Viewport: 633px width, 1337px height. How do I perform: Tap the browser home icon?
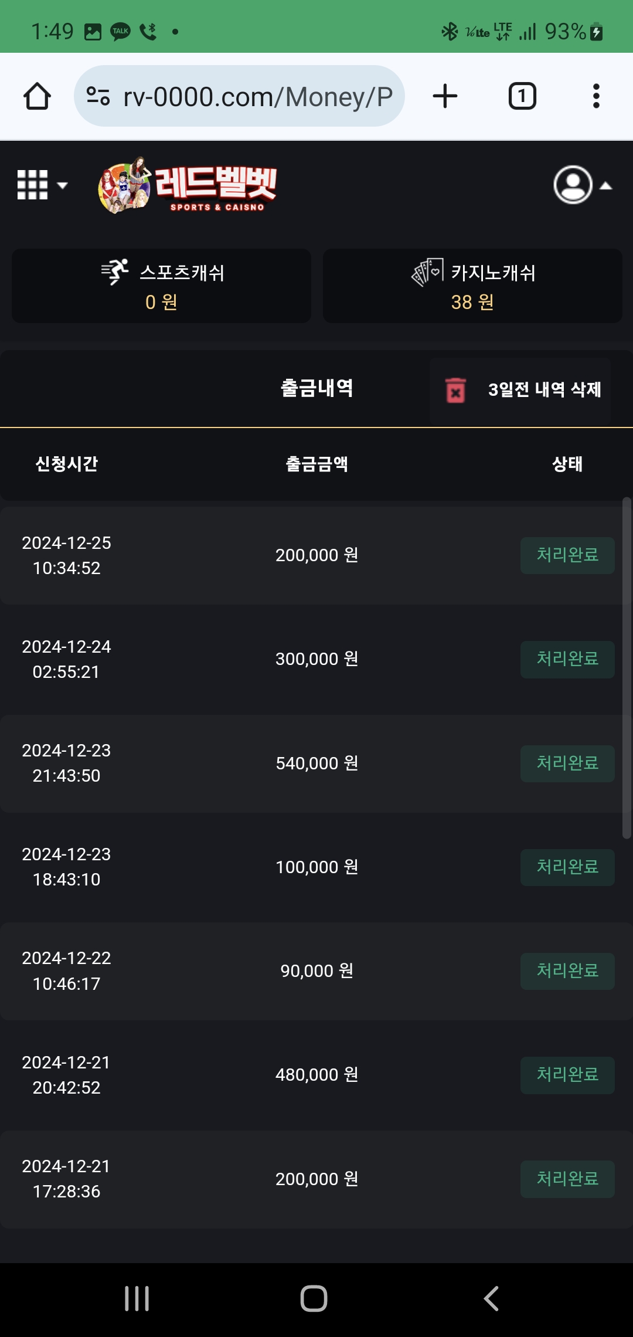coord(37,96)
